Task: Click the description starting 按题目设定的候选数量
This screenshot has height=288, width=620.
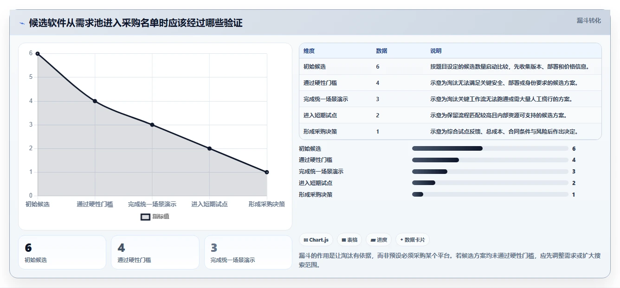Action: click(x=510, y=67)
